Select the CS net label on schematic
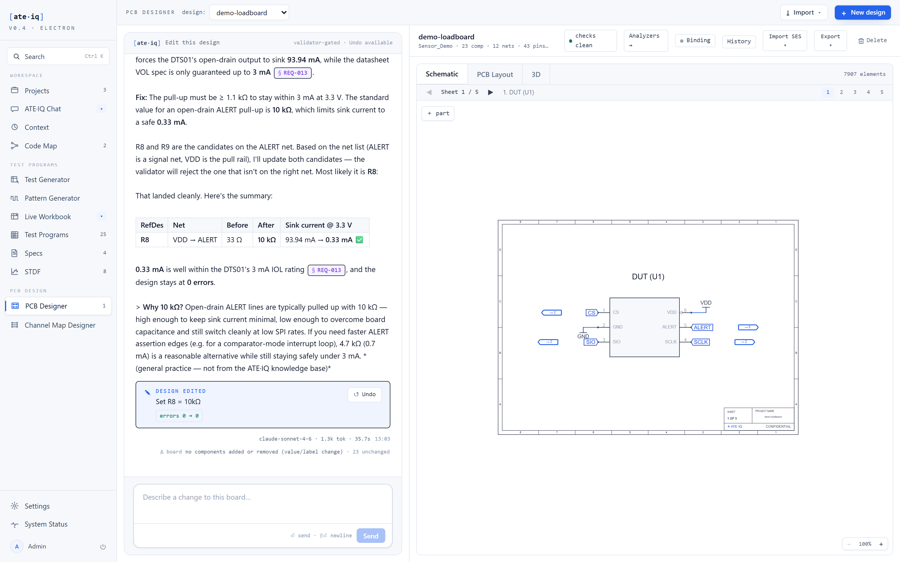Image resolution: width=900 pixels, height=562 pixels. point(592,312)
